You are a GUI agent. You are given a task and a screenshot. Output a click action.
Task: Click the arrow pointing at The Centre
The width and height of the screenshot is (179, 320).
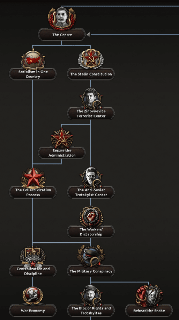88,35
